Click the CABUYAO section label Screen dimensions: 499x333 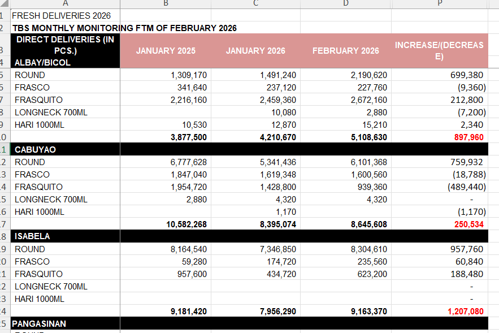point(36,150)
